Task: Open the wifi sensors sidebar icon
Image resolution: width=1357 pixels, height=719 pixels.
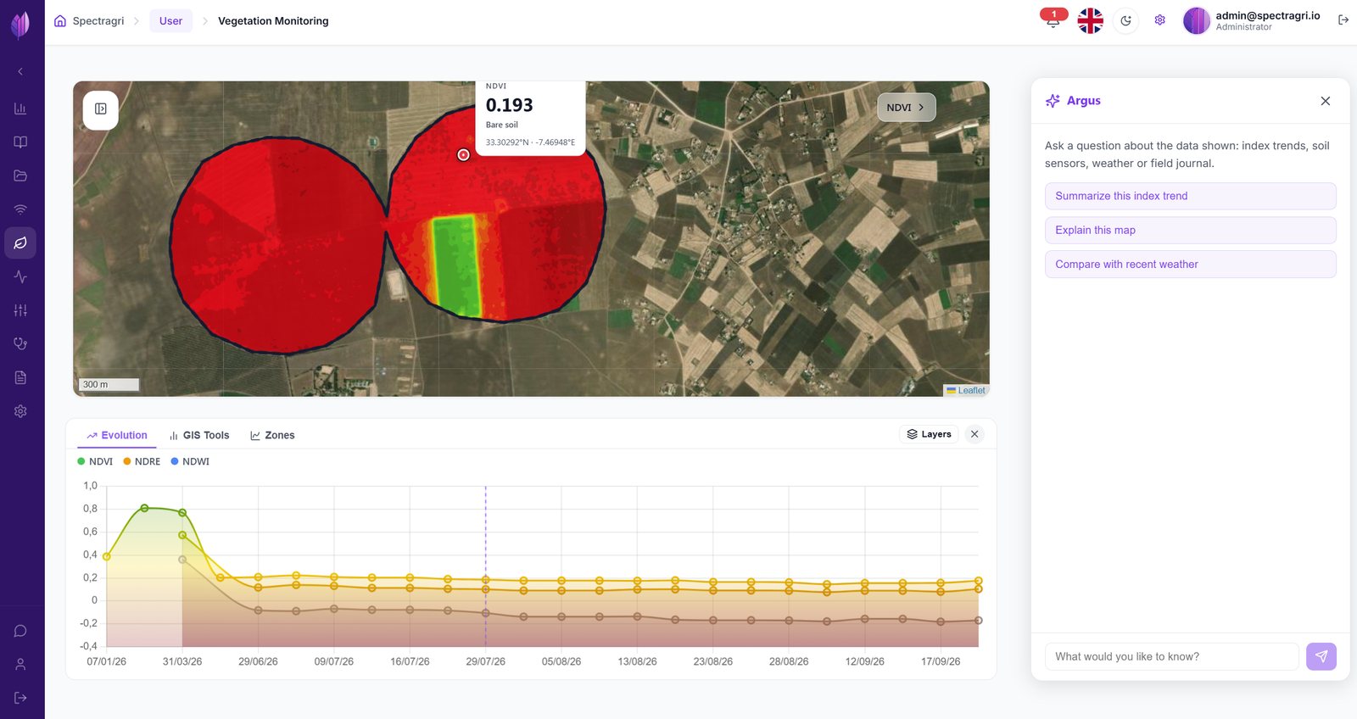Action: click(x=20, y=209)
